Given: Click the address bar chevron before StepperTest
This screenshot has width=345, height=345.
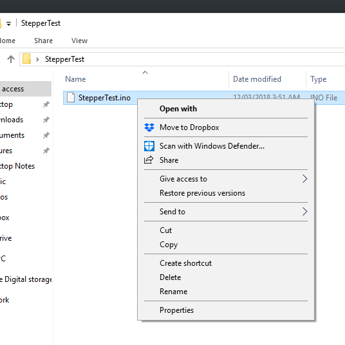Looking at the screenshot, I should pos(37,59).
